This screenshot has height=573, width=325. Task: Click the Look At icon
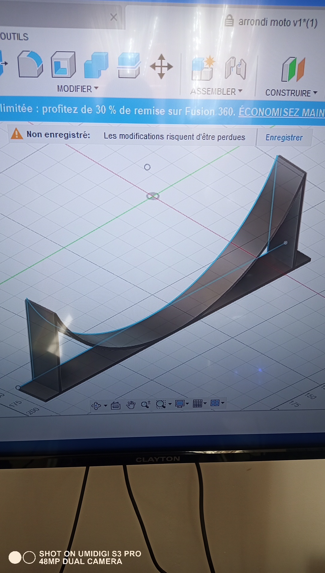click(116, 405)
